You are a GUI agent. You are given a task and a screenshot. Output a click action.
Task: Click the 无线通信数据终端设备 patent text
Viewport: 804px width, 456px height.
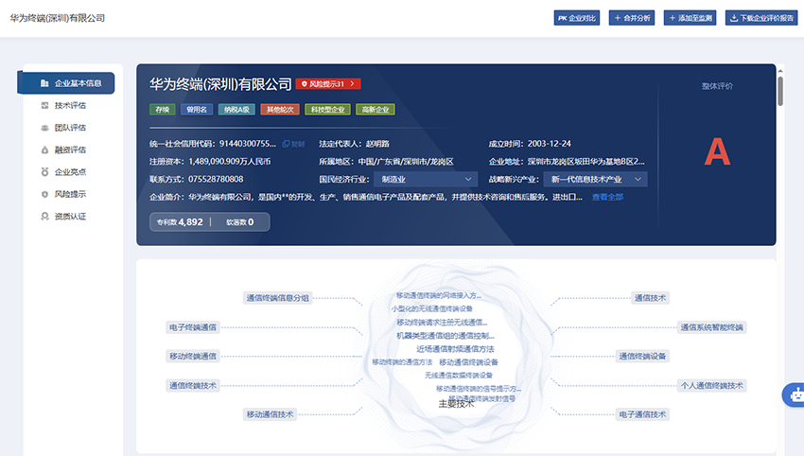pyautogui.click(x=459, y=376)
